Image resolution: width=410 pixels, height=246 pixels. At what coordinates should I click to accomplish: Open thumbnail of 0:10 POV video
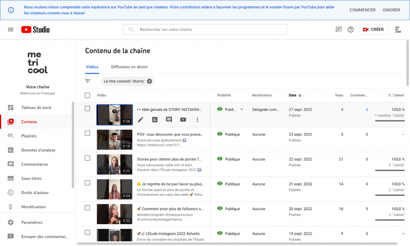click(x=115, y=140)
